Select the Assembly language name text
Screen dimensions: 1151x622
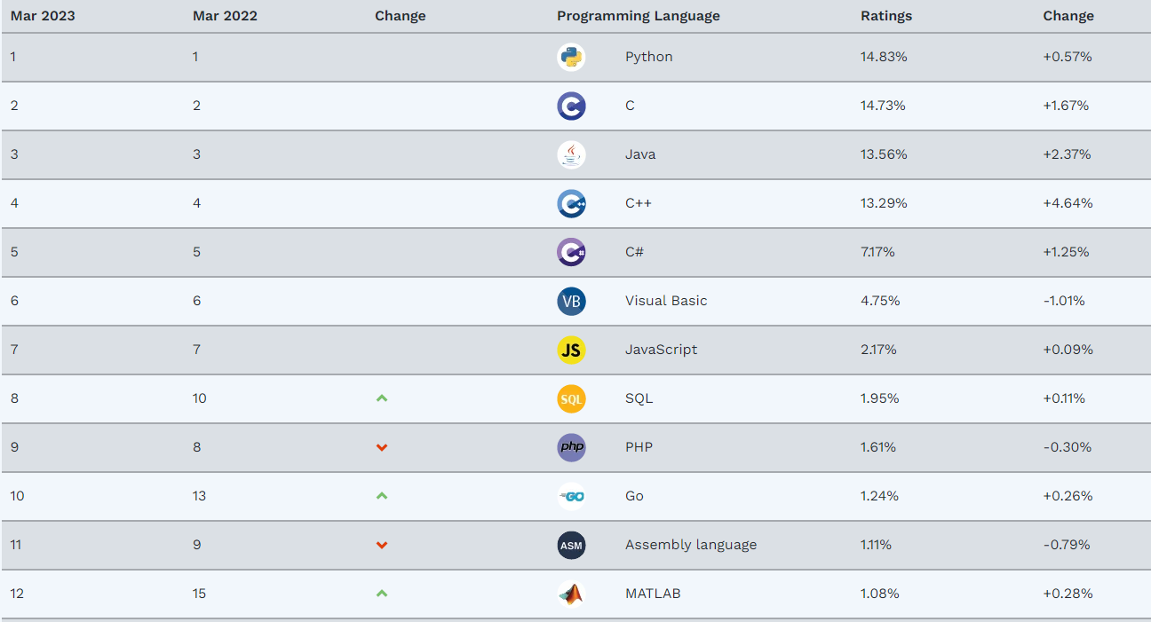[690, 545]
